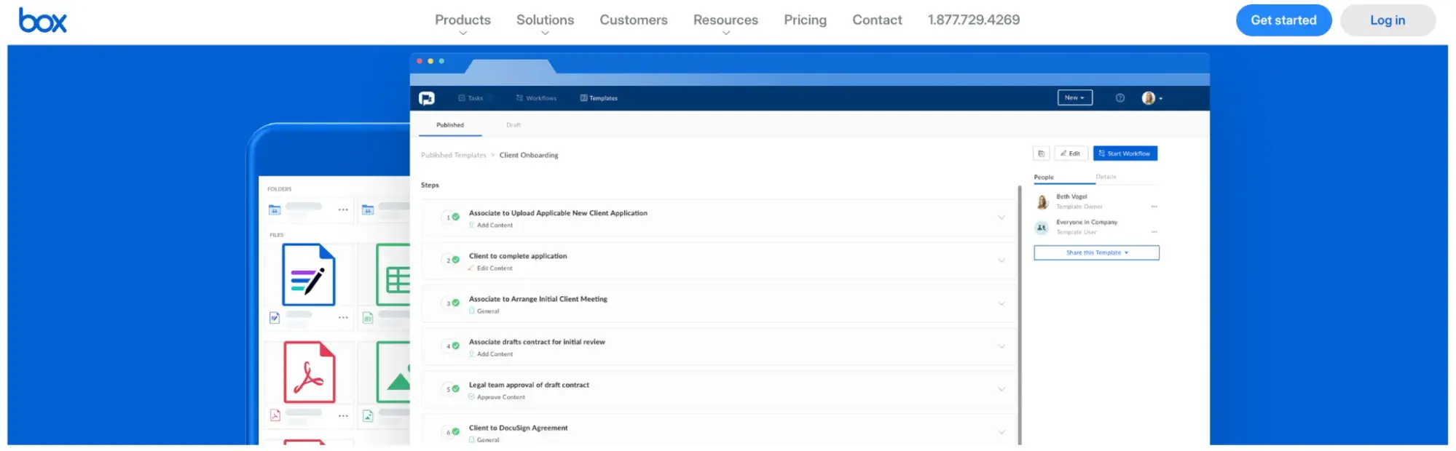This screenshot has width=1456, height=451.
Task: Expand step 4 Associate drafts contract
Action: tap(1002, 346)
